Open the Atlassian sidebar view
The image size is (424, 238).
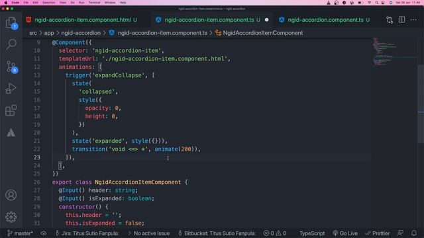click(x=11, y=132)
